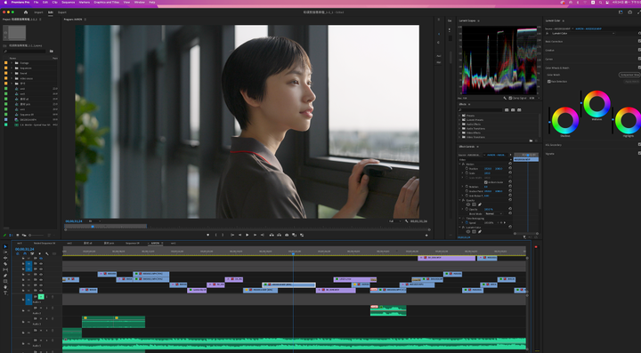Screen dimensions: 641x353
Task: Switch Project panel to Icon View
Action: [18, 235]
